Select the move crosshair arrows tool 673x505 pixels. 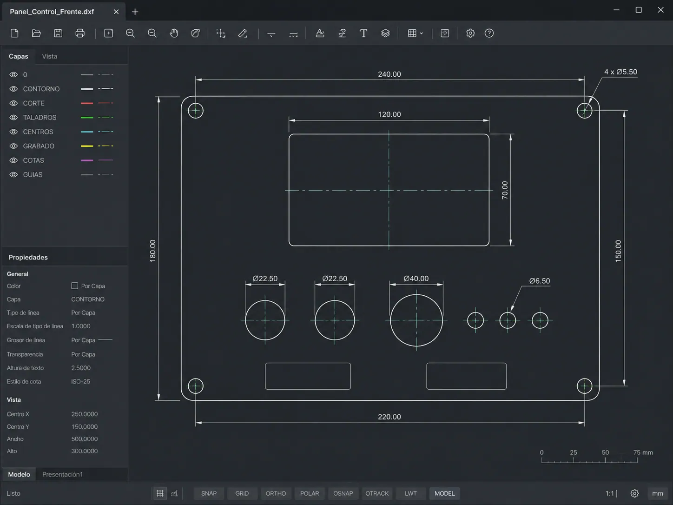[x=221, y=33]
